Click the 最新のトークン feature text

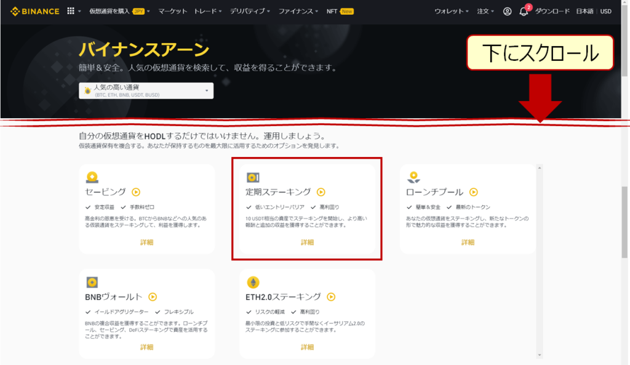pos(473,207)
